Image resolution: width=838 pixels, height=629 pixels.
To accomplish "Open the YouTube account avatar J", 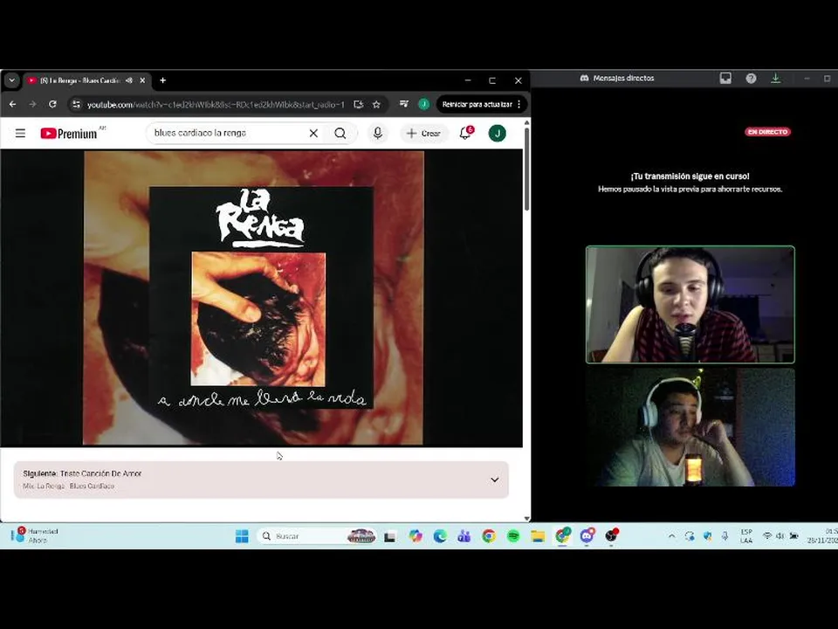I will [x=497, y=133].
